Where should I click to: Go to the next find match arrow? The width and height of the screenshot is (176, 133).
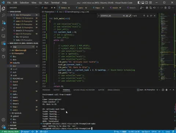(148, 16)
